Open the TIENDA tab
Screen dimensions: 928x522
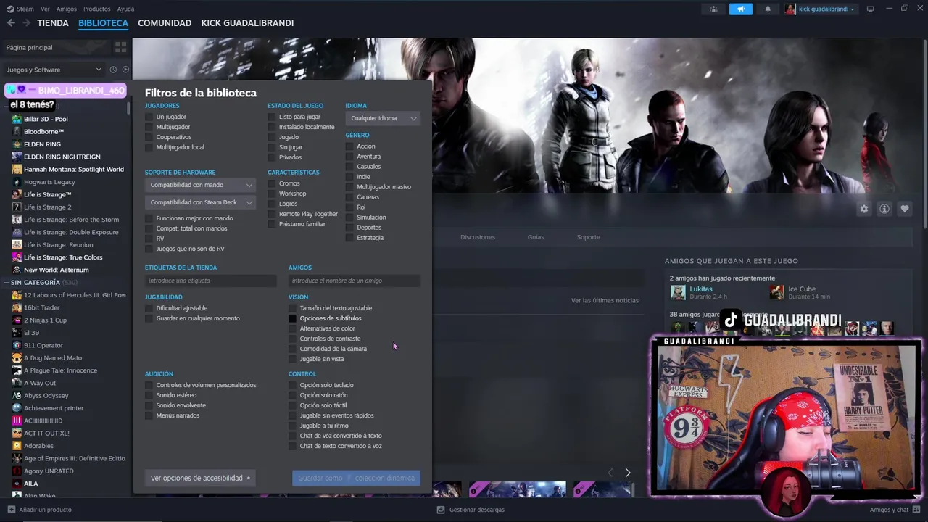click(x=53, y=23)
